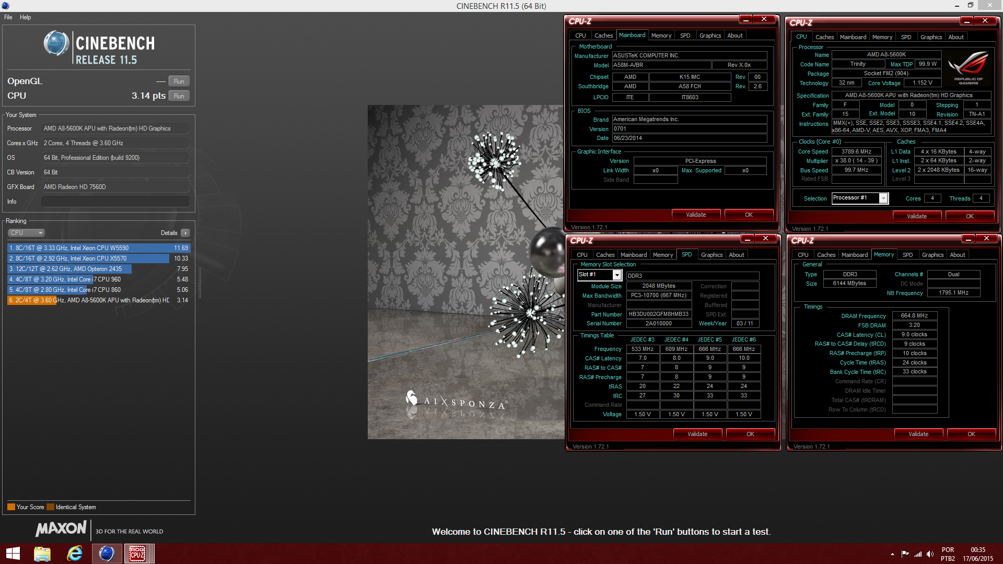This screenshot has width=1003, height=564.
Task: Click the Cinebench title bar app icon
Action: [5, 6]
